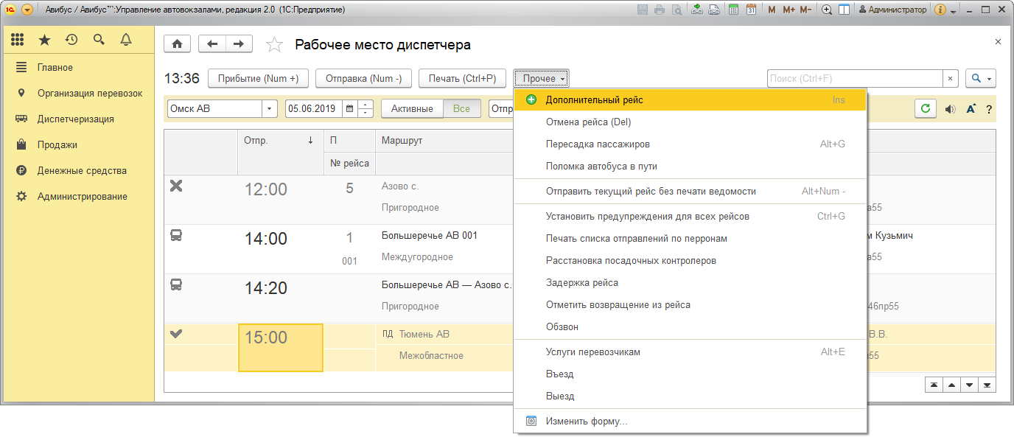Open the sections grid menu icon

pos(18,40)
